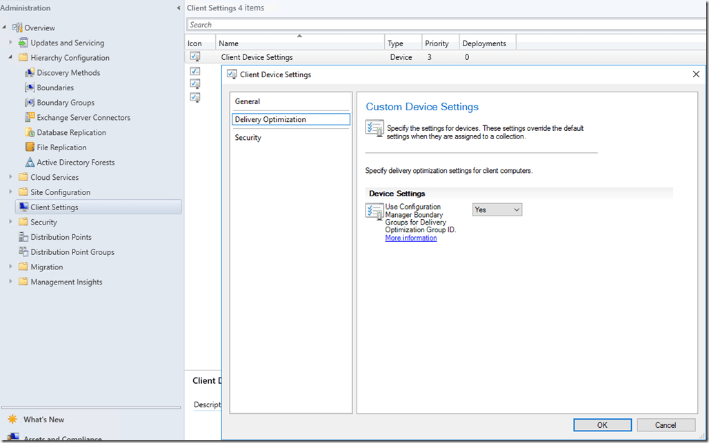This screenshot has height=443, width=709.
Task: Click the Discovery Methods icon
Action: (x=30, y=73)
